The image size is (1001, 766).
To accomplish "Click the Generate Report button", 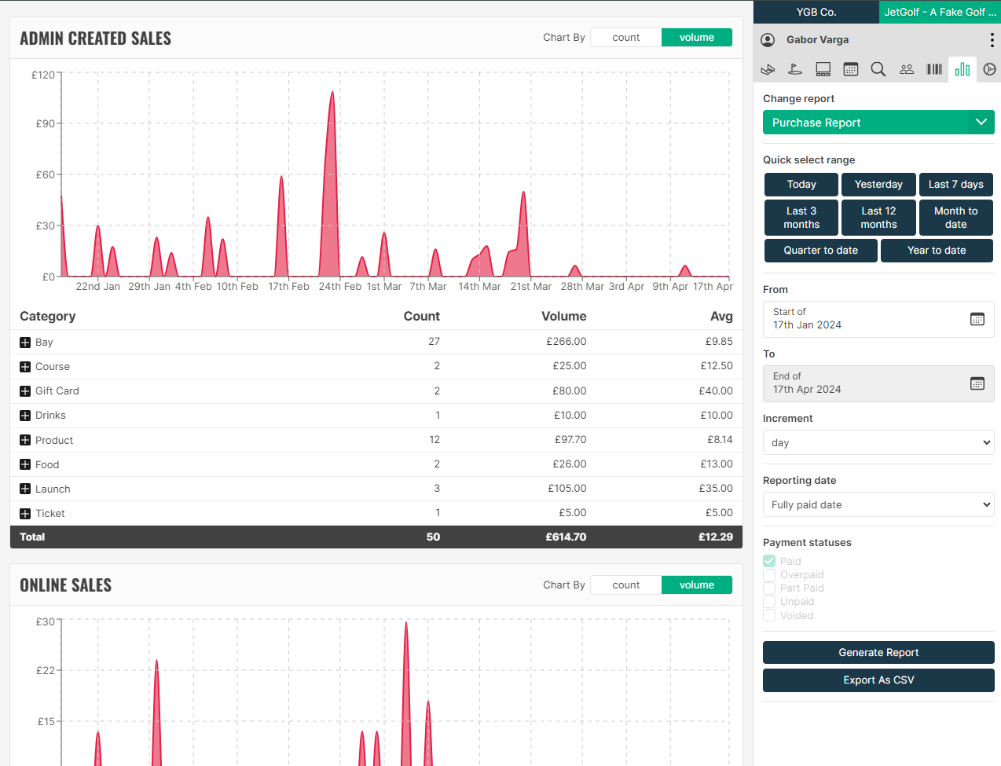I will (878, 653).
